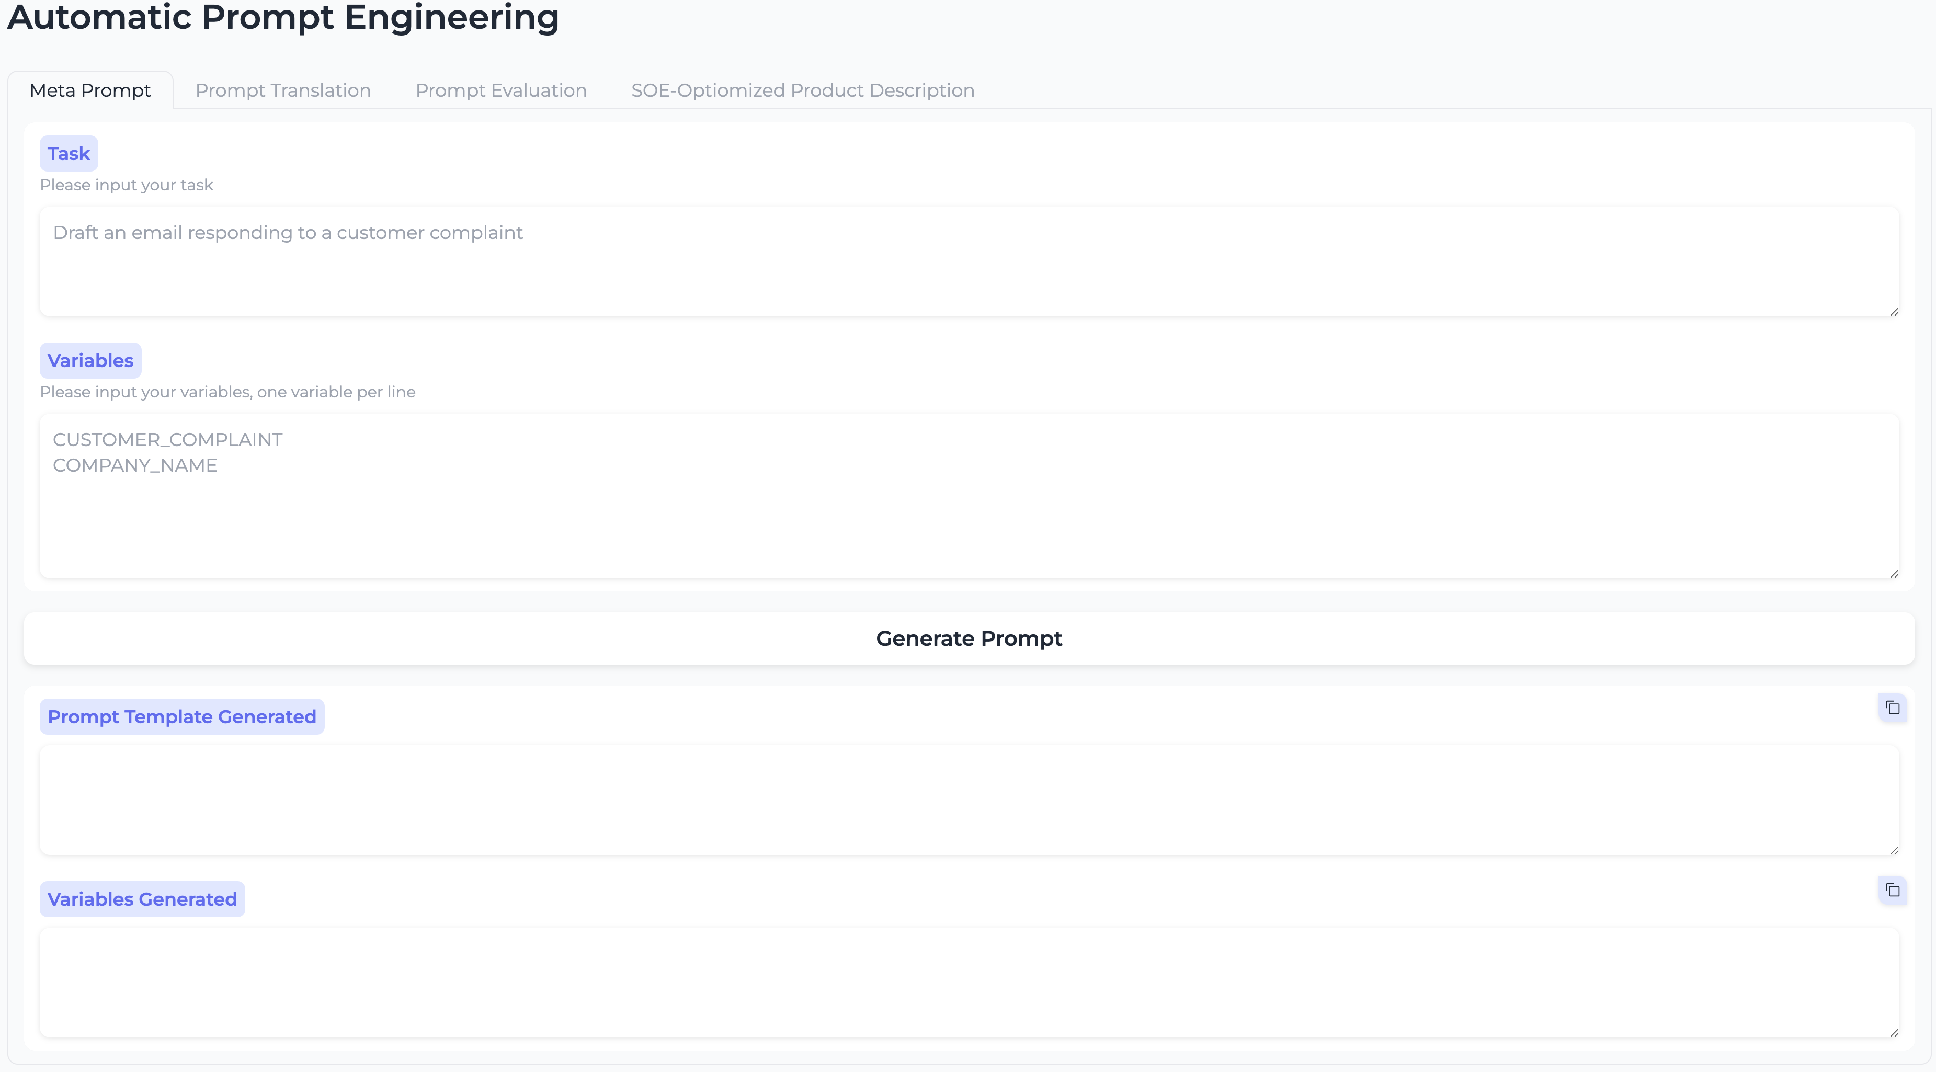1936x1072 pixels.
Task: Copy the generated prompt template
Action: pyautogui.click(x=1893, y=708)
